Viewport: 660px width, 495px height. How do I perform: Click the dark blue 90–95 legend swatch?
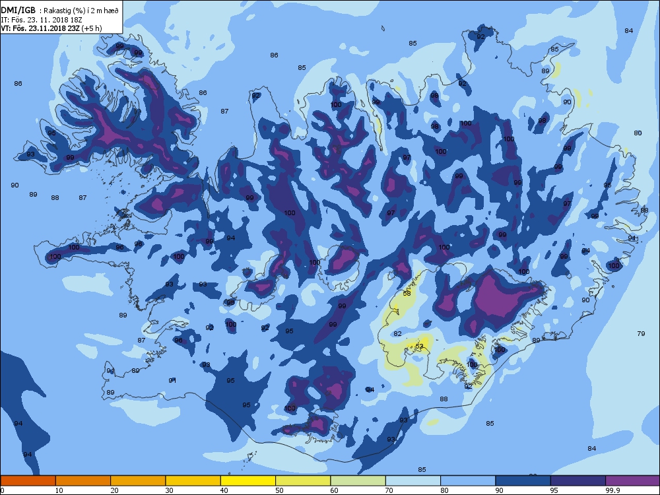tap(523, 480)
